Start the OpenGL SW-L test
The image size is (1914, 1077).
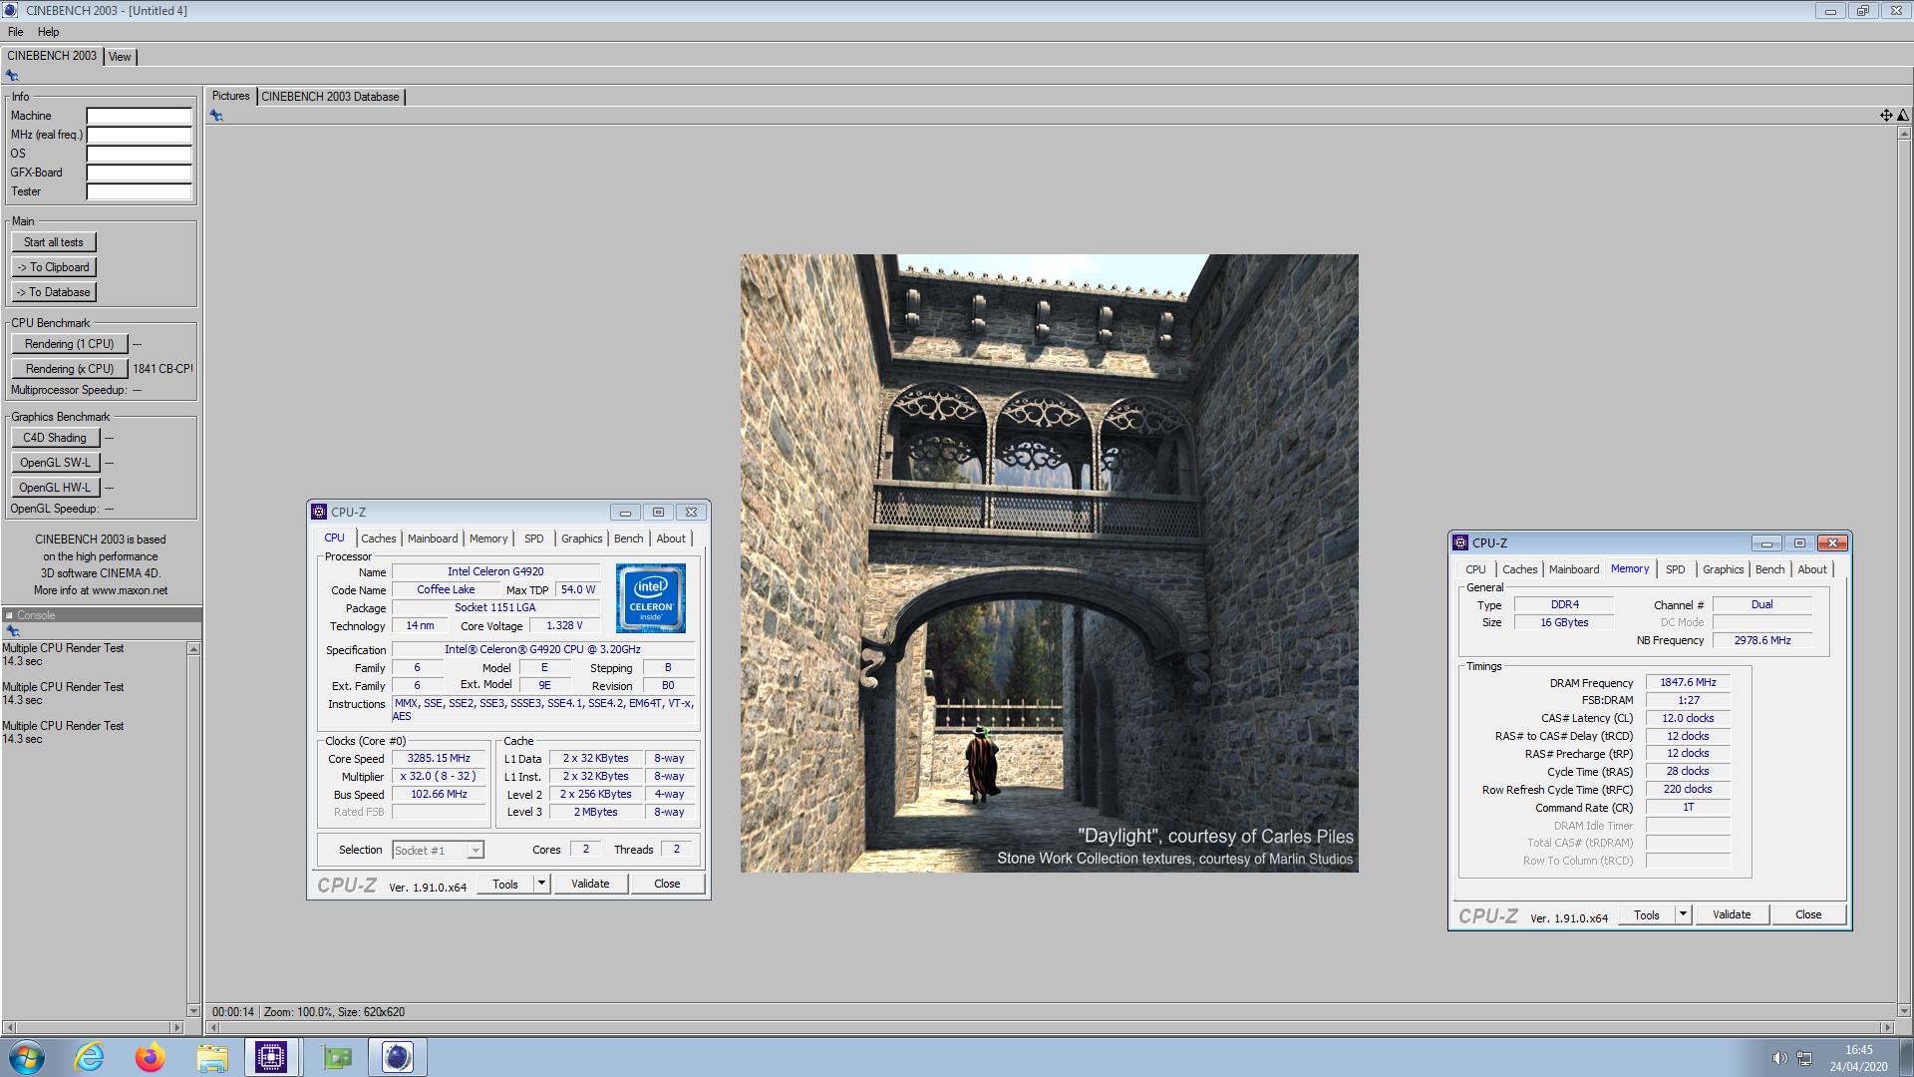(55, 463)
